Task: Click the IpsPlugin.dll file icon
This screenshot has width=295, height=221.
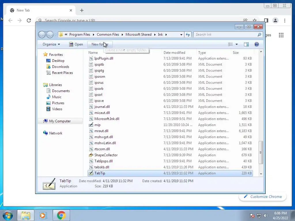Action: coord(91,58)
